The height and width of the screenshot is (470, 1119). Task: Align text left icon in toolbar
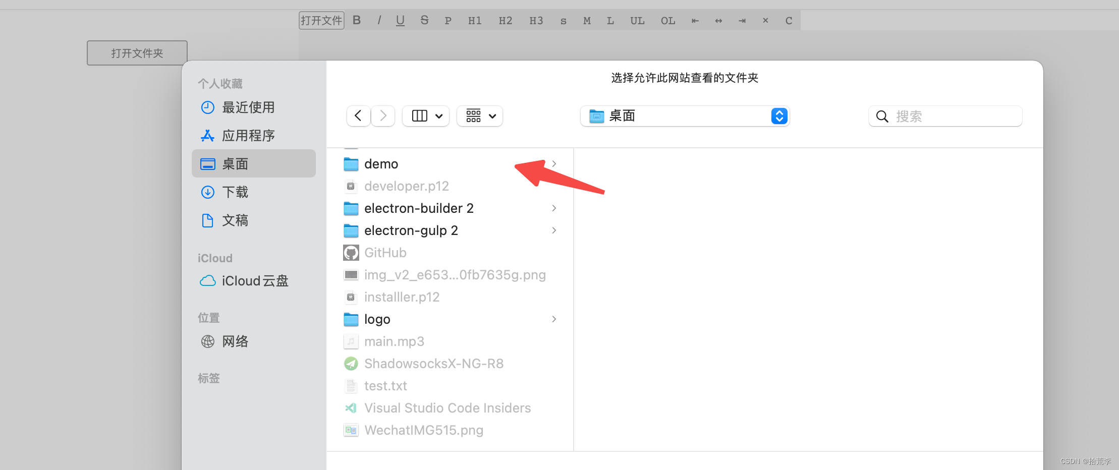coord(695,21)
